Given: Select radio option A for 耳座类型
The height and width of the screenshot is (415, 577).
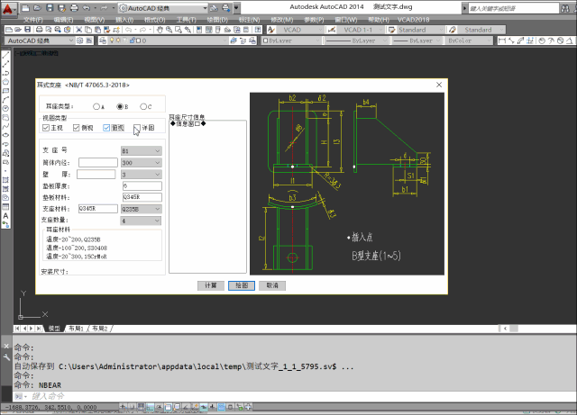Looking at the screenshot, I should (x=96, y=106).
